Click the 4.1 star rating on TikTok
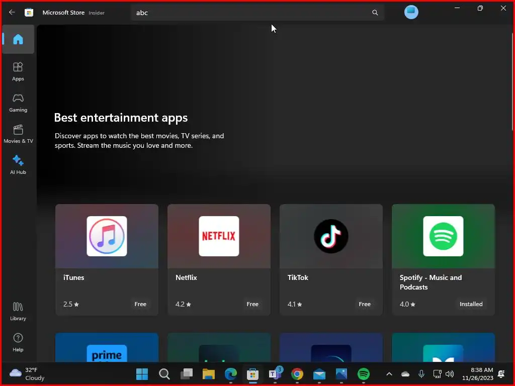This screenshot has width=515, height=386. (295, 304)
